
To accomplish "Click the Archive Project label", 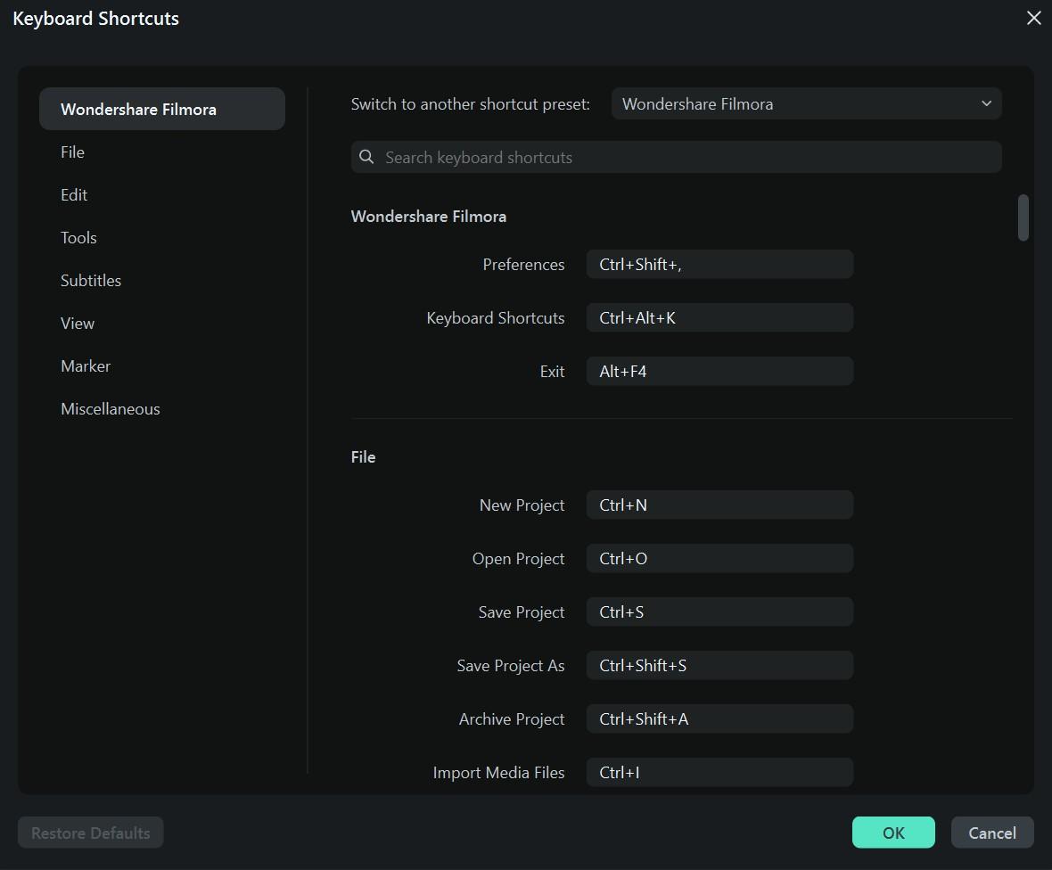I will 511,719.
